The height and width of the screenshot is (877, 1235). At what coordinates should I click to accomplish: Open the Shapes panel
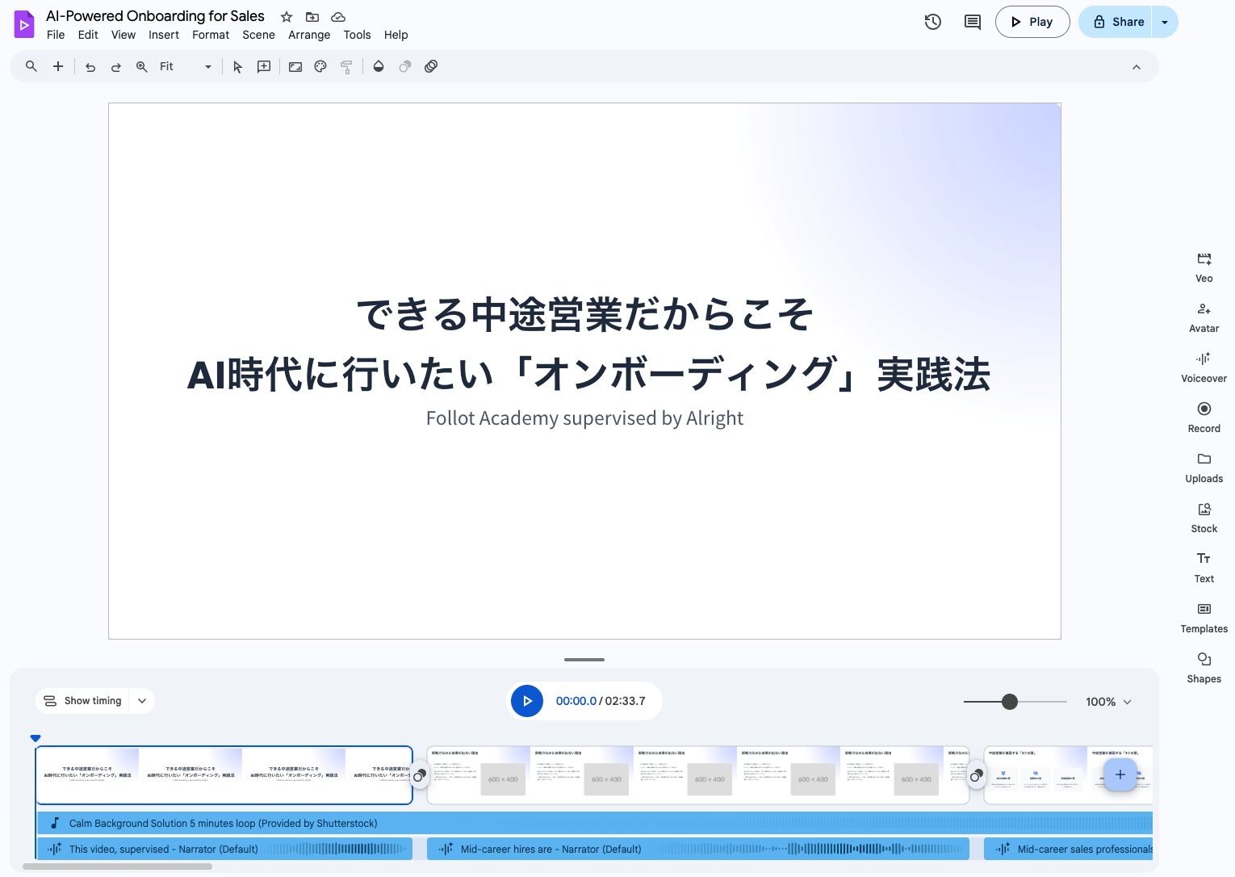coord(1204,666)
